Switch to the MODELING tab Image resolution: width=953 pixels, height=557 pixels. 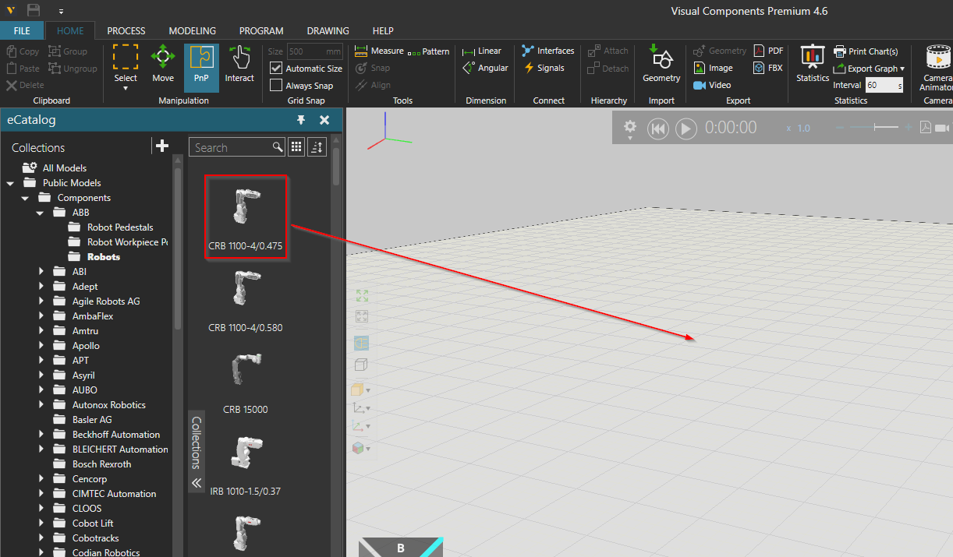click(x=192, y=30)
